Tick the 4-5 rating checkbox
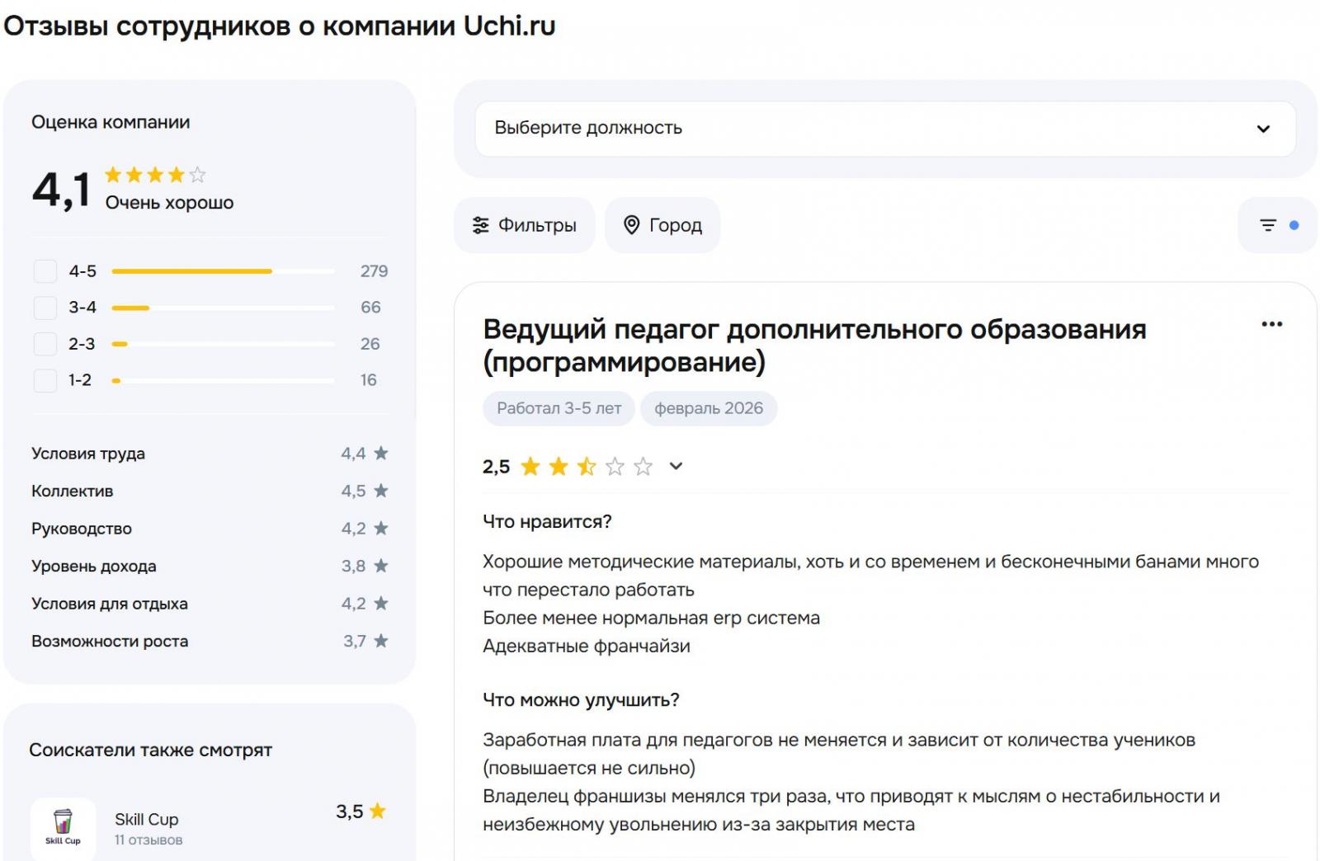1320x861 pixels. click(x=45, y=271)
